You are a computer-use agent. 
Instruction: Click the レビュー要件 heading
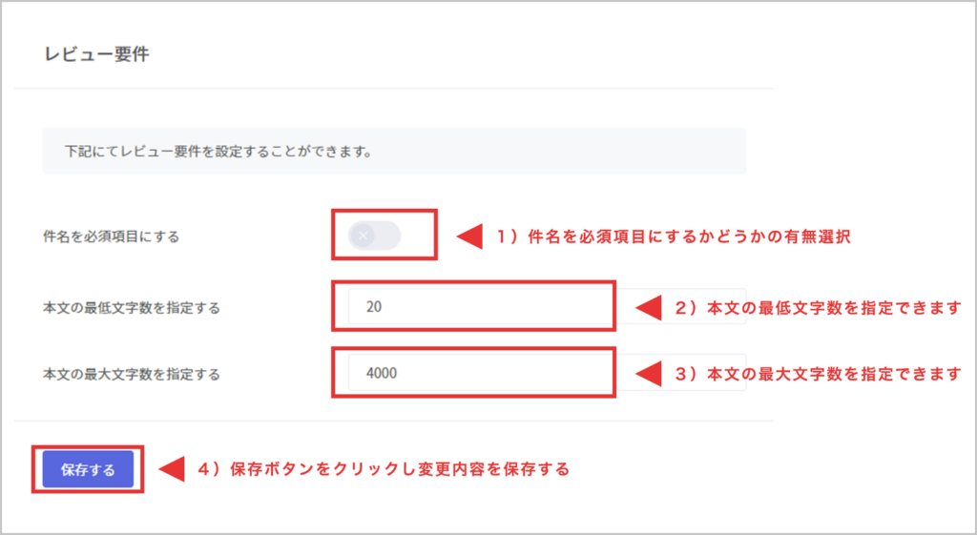[x=96, y=54]
